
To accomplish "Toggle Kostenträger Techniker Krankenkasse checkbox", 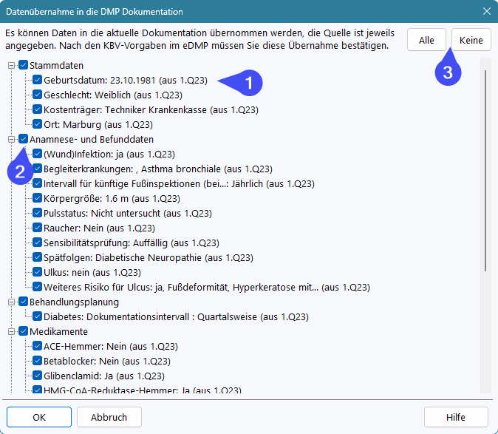I will click(37, 109).
